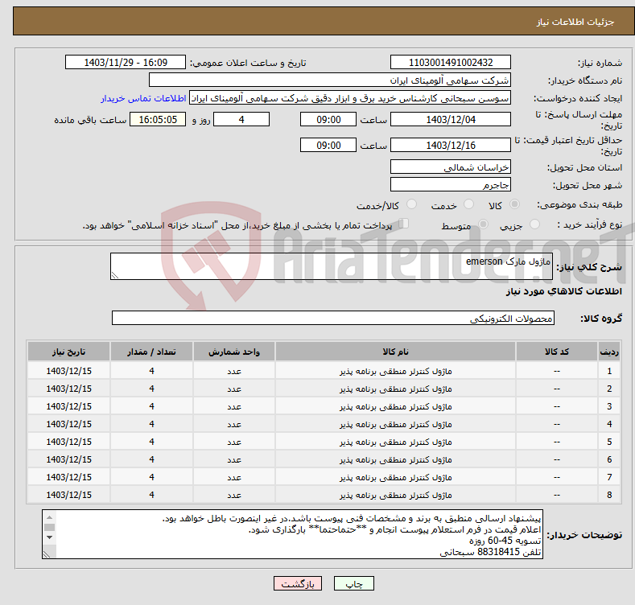
Task: Click the remaining time field 16:05:05
Action: [158, 119]
